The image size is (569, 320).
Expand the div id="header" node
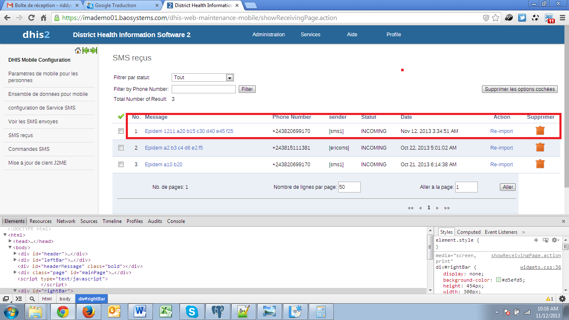(x=15, y=254)
